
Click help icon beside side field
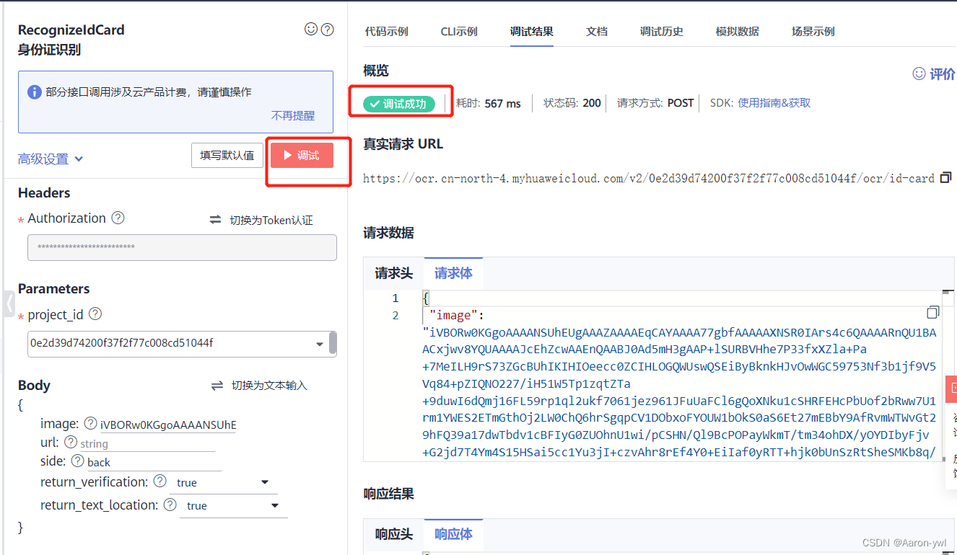tap(77, 461)
